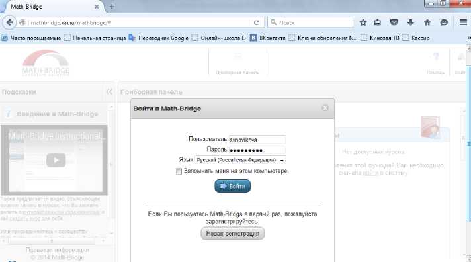Click the Пароль password field
The height and width of the screenshot is (262, 471).
(x=257, y=150)
